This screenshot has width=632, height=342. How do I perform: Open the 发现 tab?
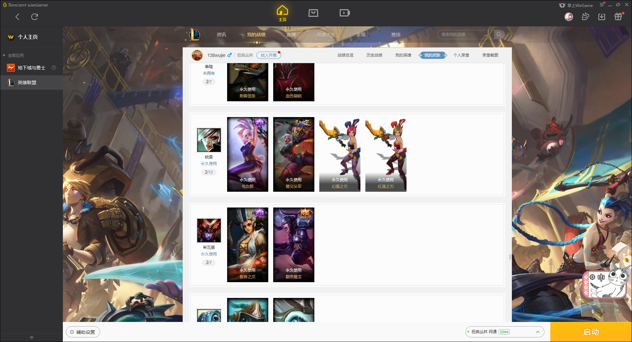pos(361,35)
